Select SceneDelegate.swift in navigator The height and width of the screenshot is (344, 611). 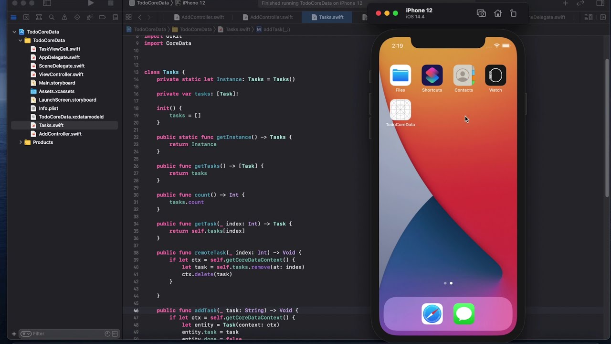(x=62, y=66)
